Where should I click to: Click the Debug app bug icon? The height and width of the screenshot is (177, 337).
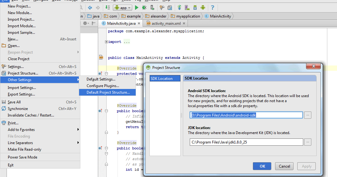pos(144,8)
